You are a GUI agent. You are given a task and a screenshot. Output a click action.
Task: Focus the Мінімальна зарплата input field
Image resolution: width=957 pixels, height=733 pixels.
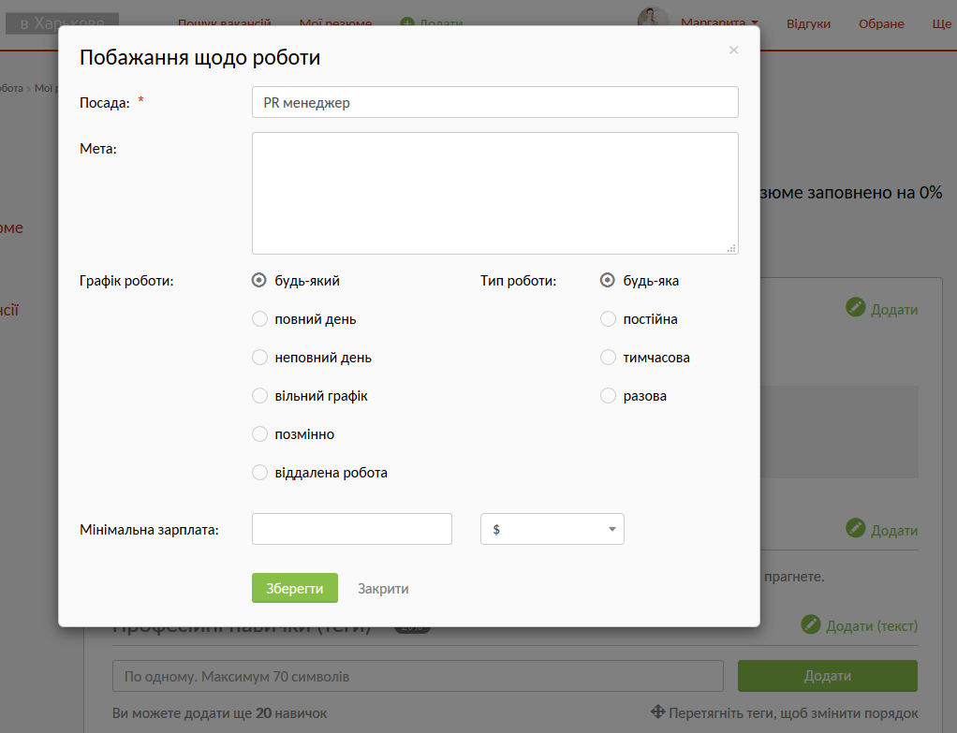point(352,529)
